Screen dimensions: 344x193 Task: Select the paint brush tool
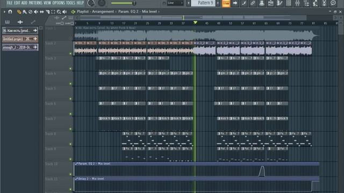[25, 12]
